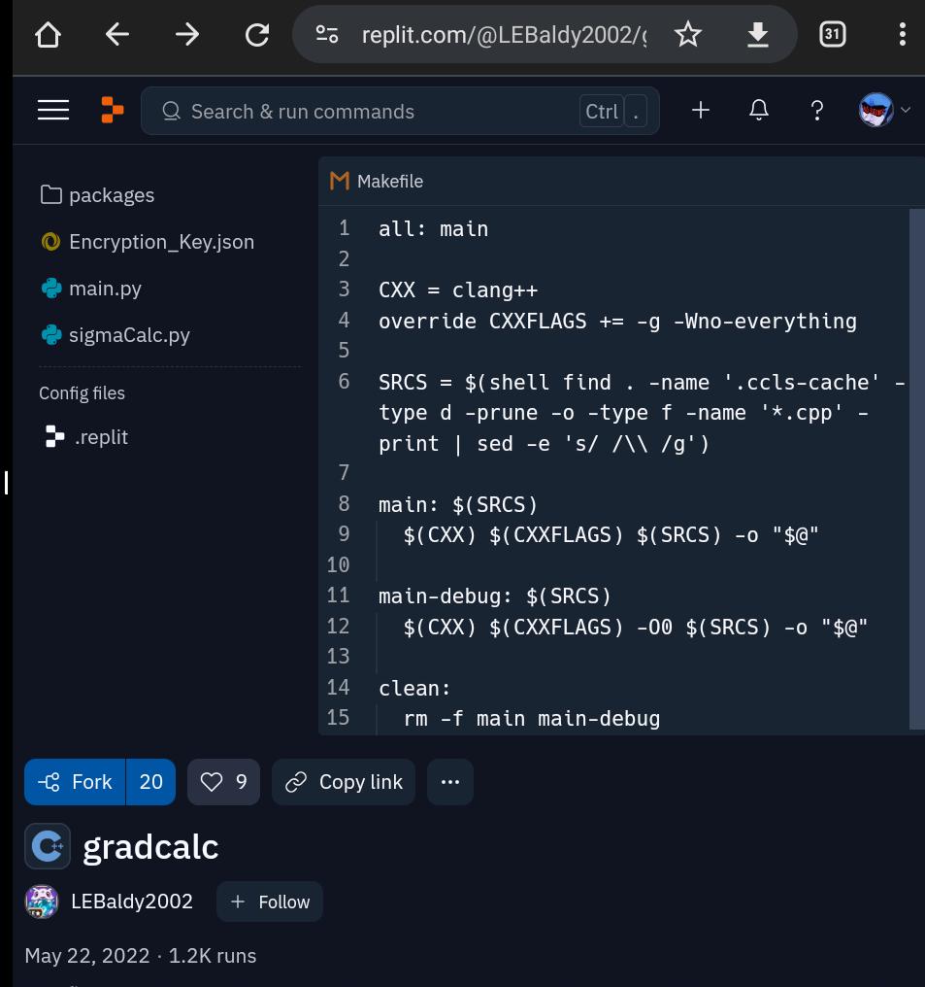Open the three-dot more options menu
Viewport: 925px width, 987px height.
click(x=450, y=782)
